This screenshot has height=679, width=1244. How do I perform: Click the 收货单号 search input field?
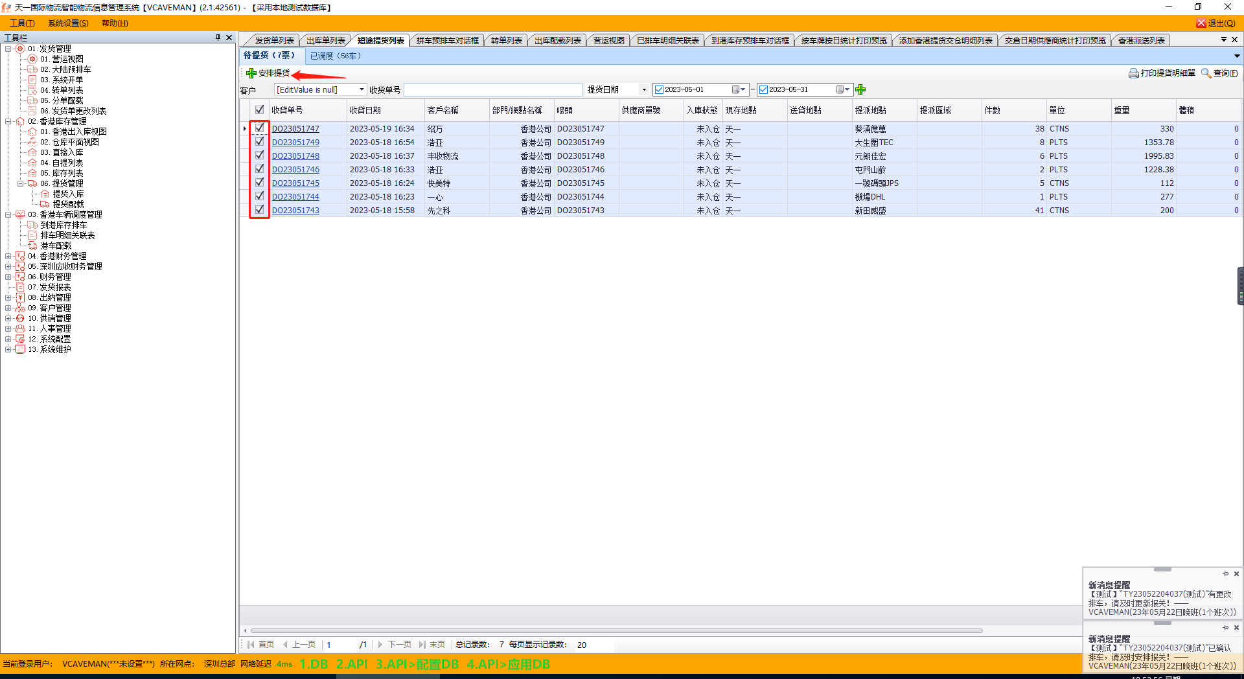coord(492,89)
